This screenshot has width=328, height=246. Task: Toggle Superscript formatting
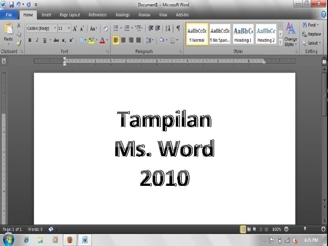(71, 40)
